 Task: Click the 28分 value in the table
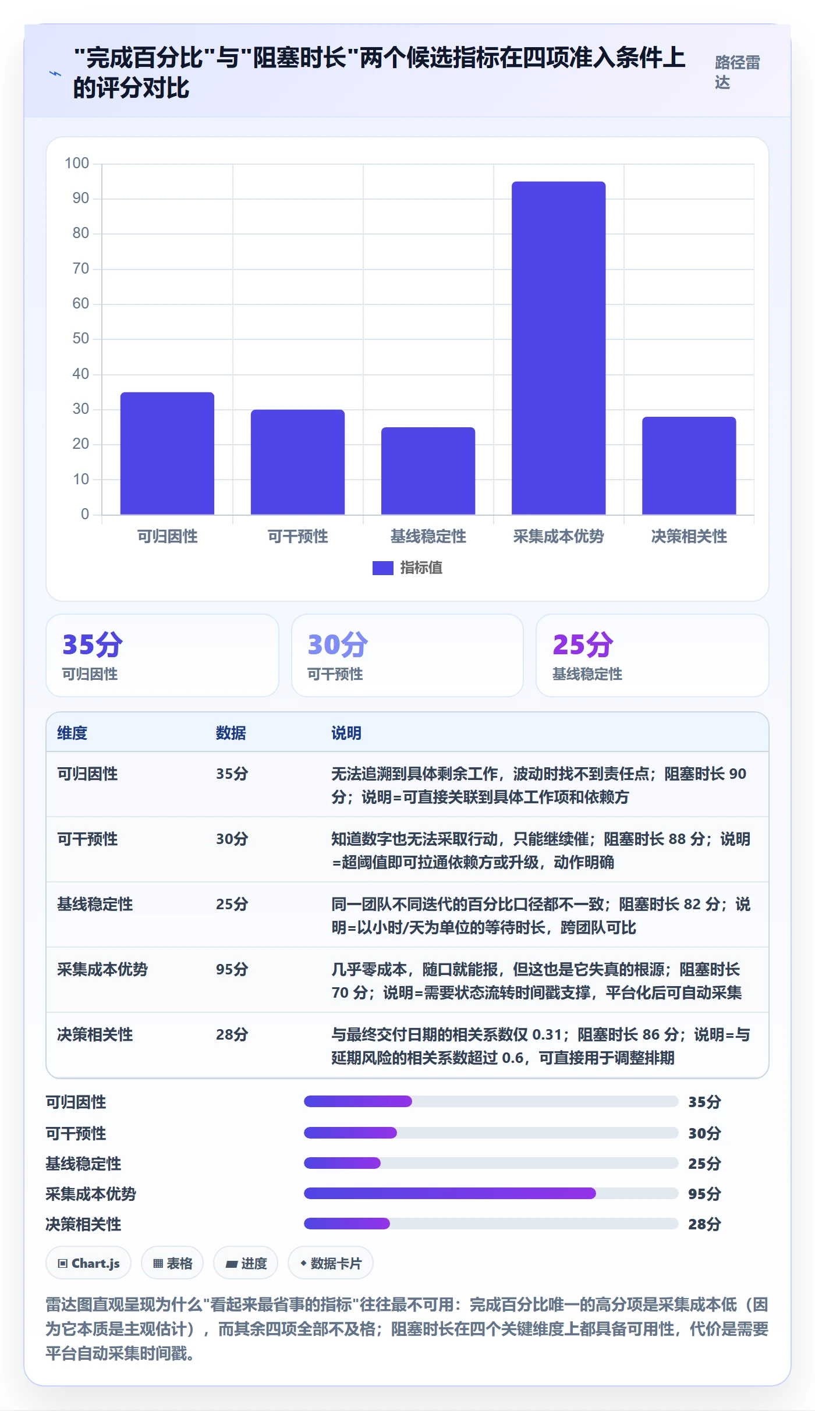[232, 1034]
